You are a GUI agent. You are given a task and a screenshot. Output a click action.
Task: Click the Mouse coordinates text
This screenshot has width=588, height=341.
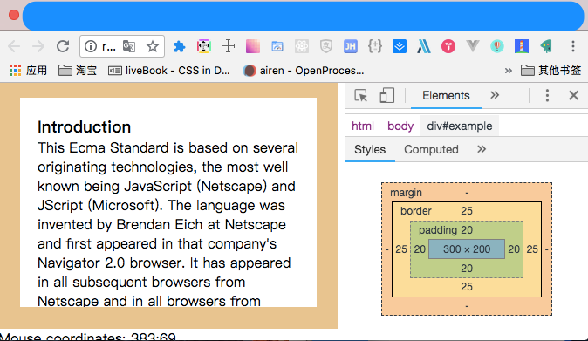pyautogui.click(x=88, y=337)
